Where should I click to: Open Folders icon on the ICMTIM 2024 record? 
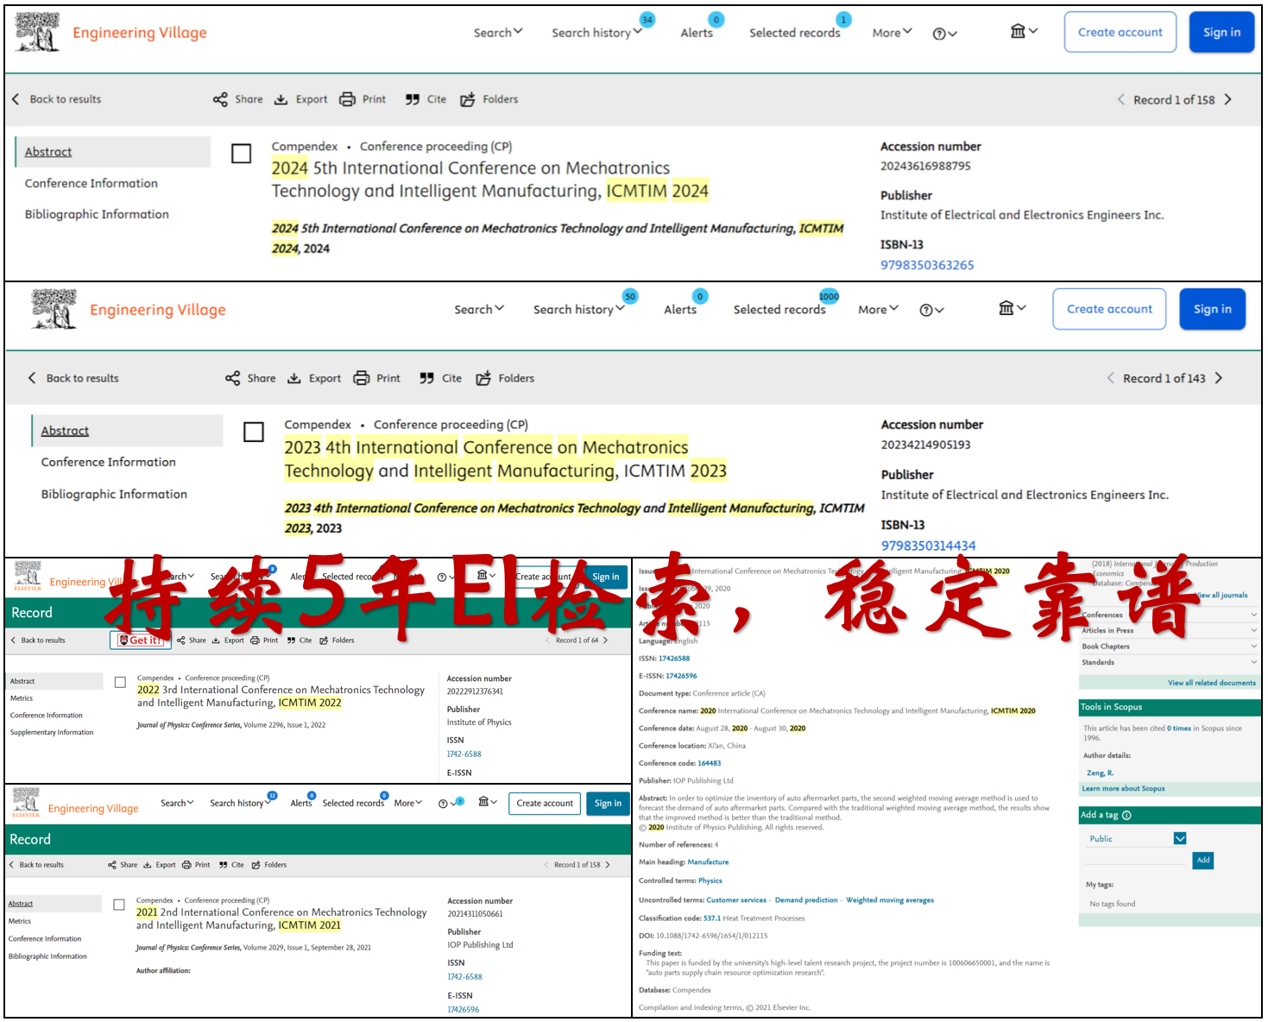coord(468,99)
